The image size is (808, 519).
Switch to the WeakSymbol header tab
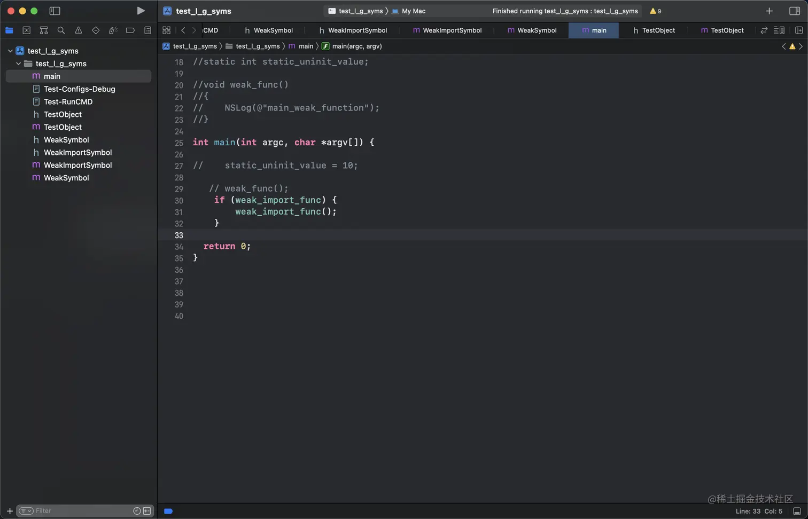coord(268,30)
